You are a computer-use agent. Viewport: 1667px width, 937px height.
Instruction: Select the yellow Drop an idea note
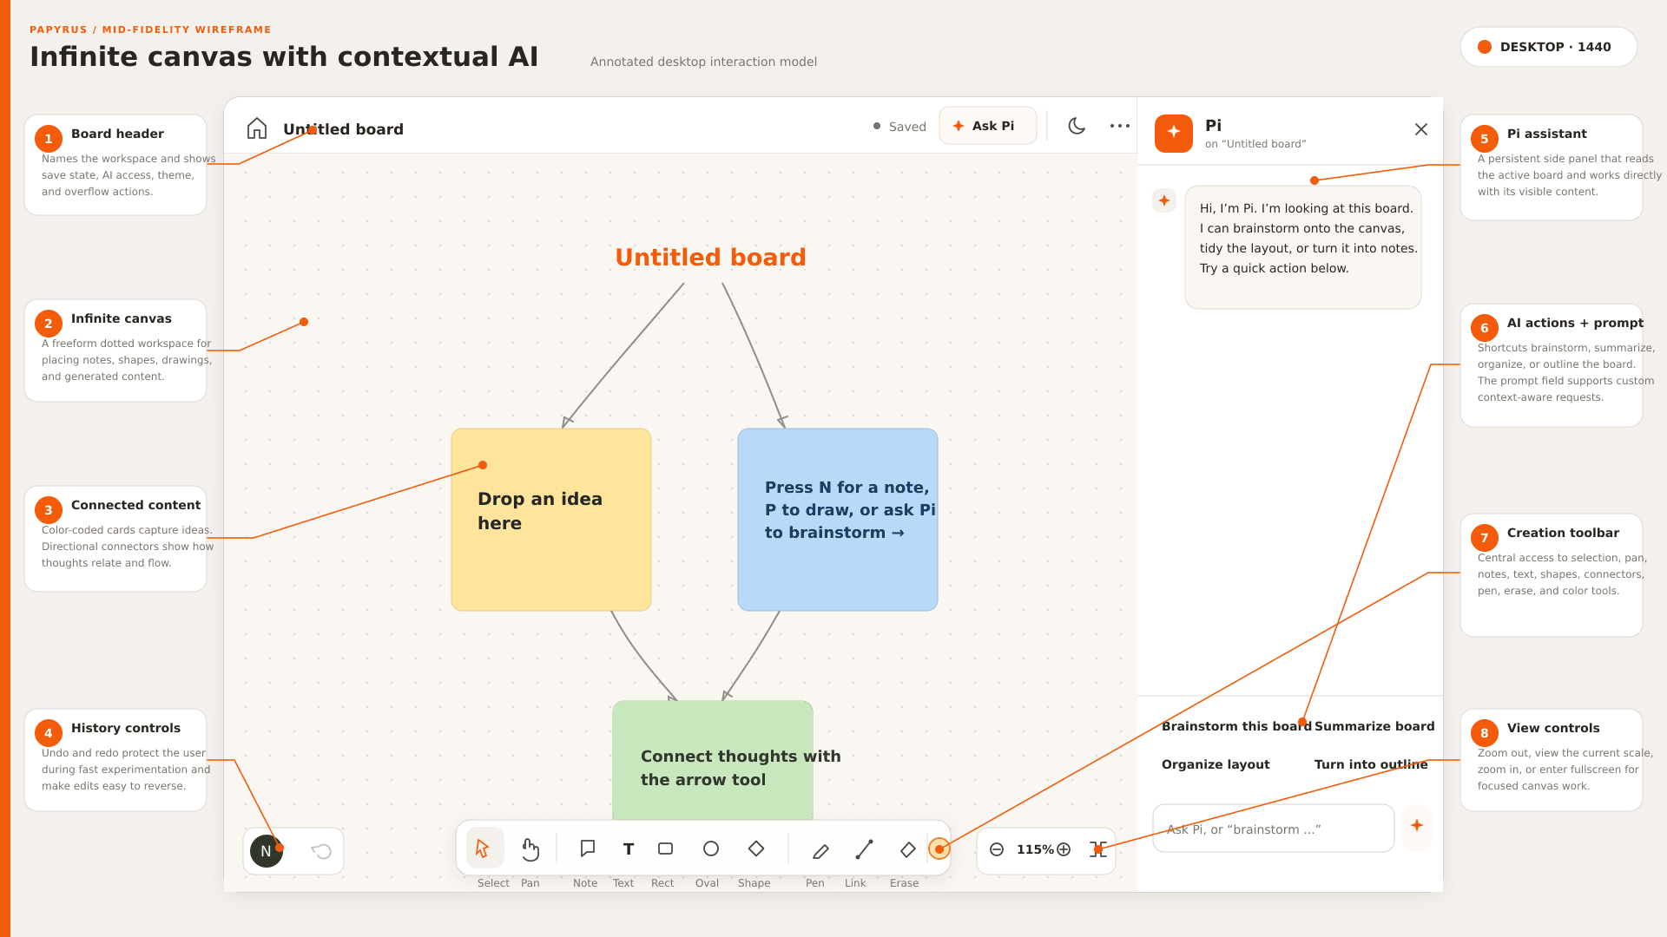[551, 520]
